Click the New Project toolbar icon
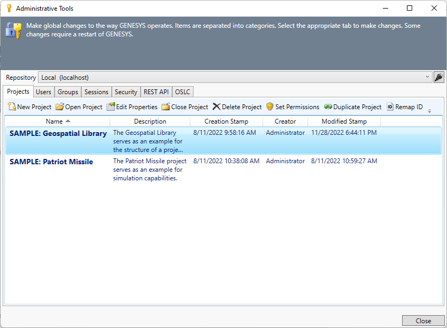 pyautogui.click(x=12, y=107)
